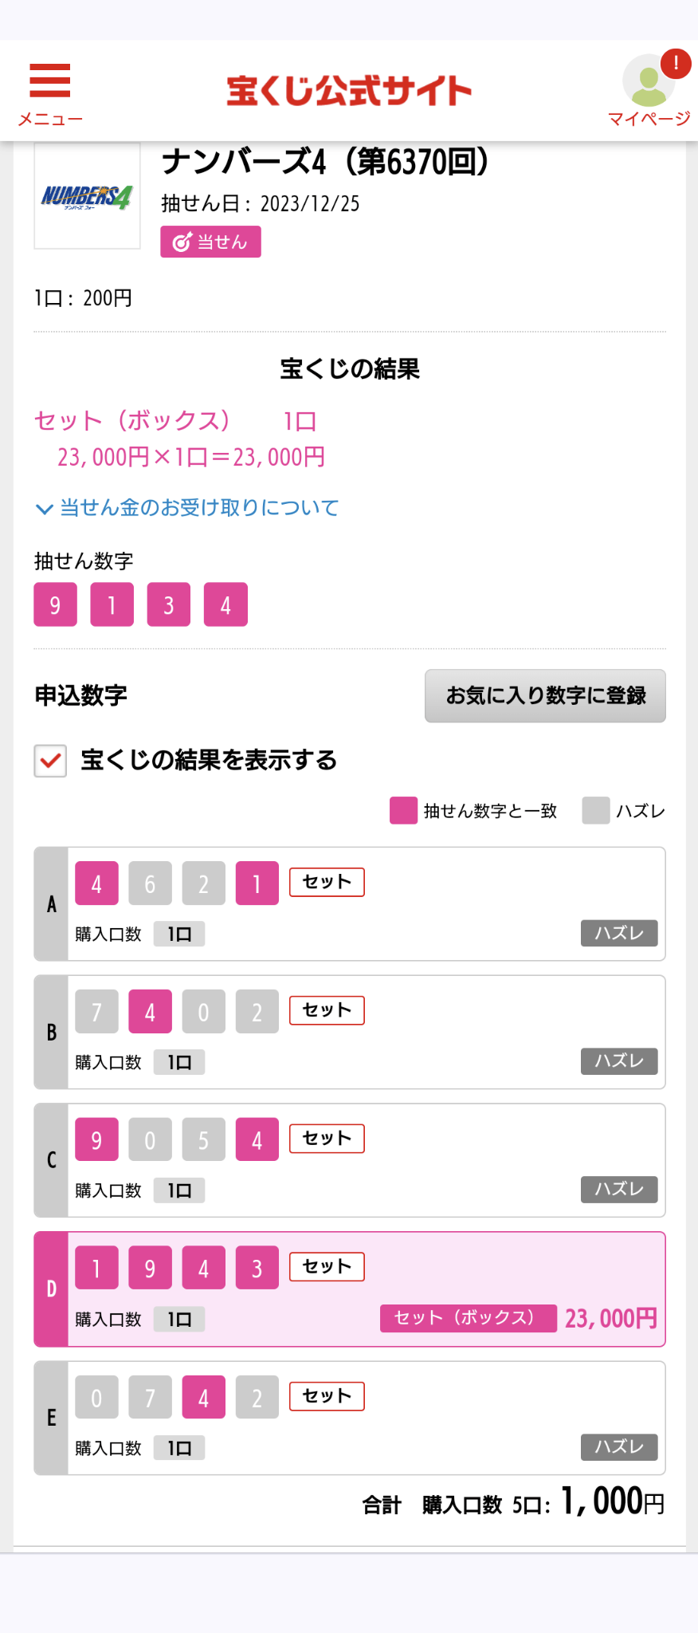
Task: Uncheck 宝くじの結果を表示する checkbox
Action: (50, 761)
